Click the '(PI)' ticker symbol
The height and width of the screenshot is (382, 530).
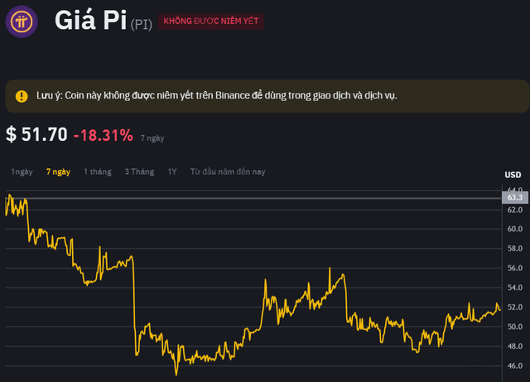coord(141,24)
